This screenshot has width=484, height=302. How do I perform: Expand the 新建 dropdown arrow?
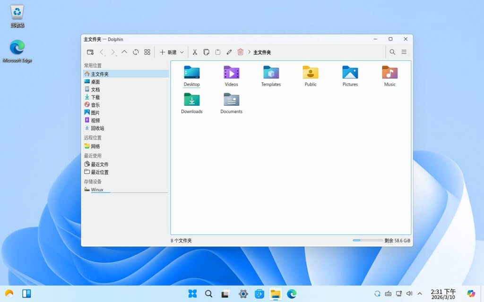[182, 52]
